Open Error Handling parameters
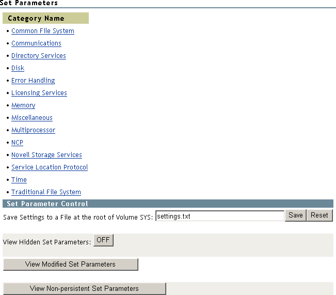This screenshot has height=295, width=336. tap(33, 81)
